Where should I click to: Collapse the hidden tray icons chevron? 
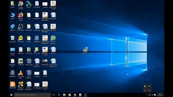pyautogui.click(x=147, y=95)
